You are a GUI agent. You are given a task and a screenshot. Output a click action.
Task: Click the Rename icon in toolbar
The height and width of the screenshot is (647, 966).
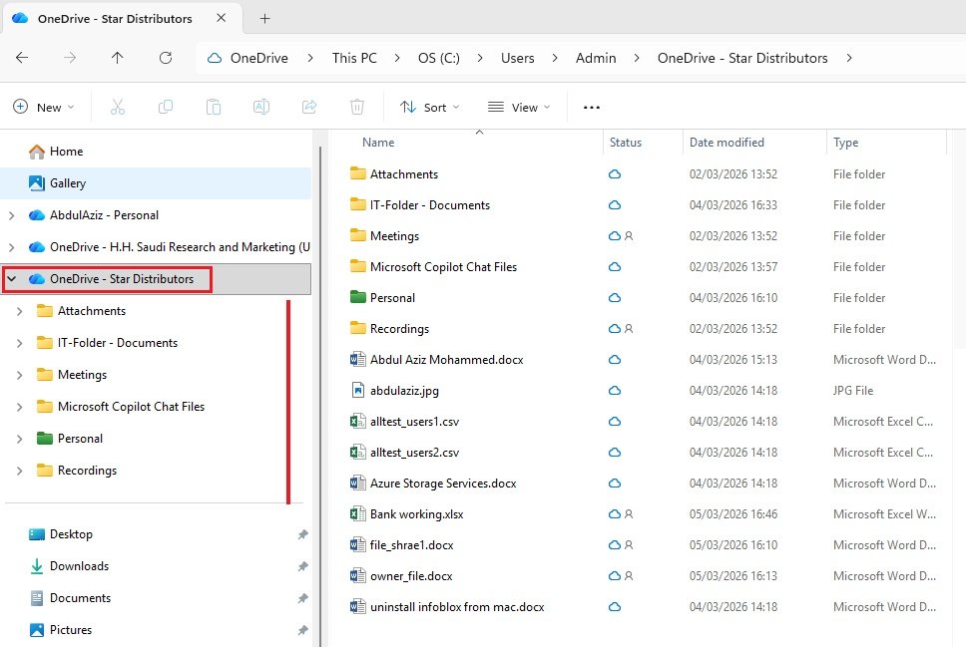(x=261, y=107)
